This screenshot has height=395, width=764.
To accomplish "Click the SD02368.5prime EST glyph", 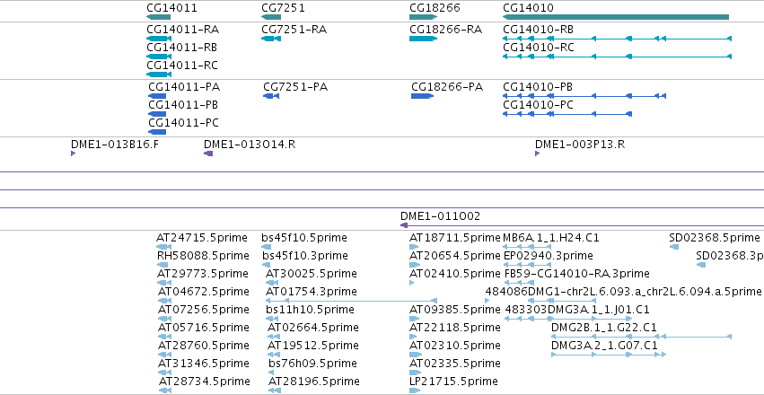I will pyautogui.click(x=674, y=247).
